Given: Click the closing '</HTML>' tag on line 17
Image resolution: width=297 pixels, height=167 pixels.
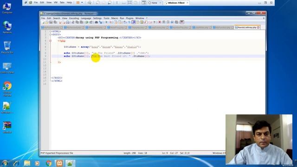Looking at the screenshot, I should [x=57, y=81].
